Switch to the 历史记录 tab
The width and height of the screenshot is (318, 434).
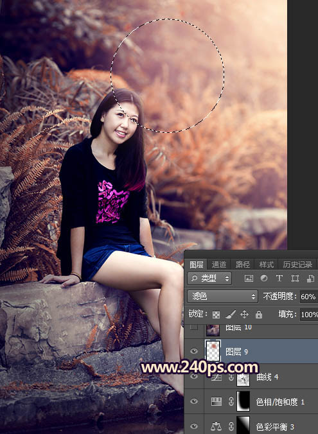point(297,265)
